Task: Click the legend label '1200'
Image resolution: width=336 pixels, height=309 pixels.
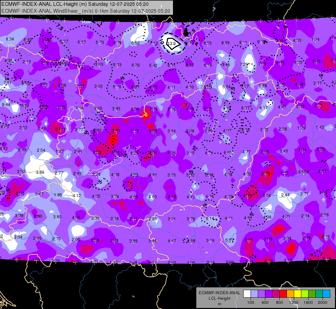Action: pyautogui.click(x=293, y=302)
